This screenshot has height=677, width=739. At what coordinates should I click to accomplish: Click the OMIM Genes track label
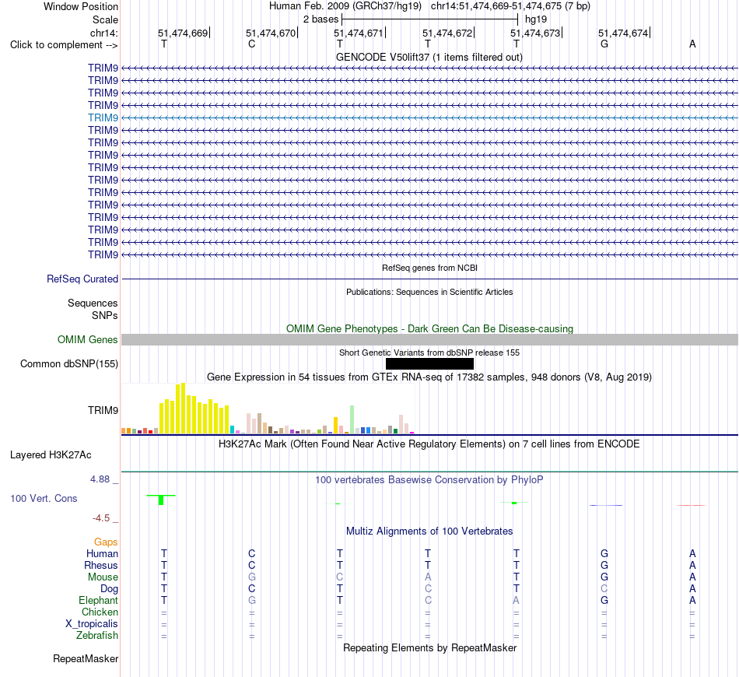click(87, 339)
